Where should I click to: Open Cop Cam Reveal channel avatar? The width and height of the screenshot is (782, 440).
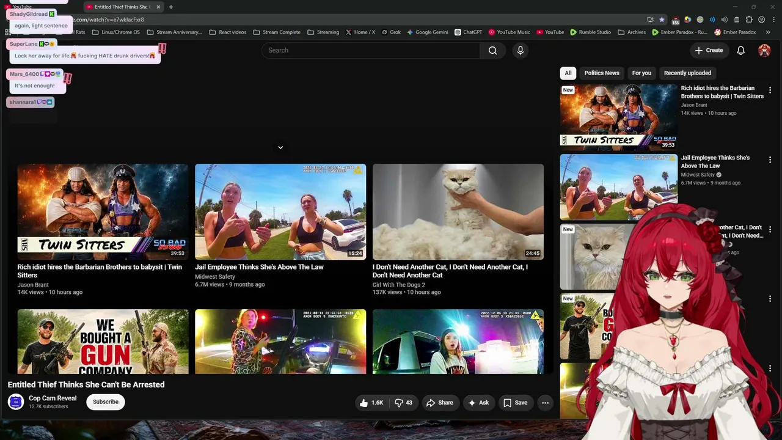tap(15, 402)
